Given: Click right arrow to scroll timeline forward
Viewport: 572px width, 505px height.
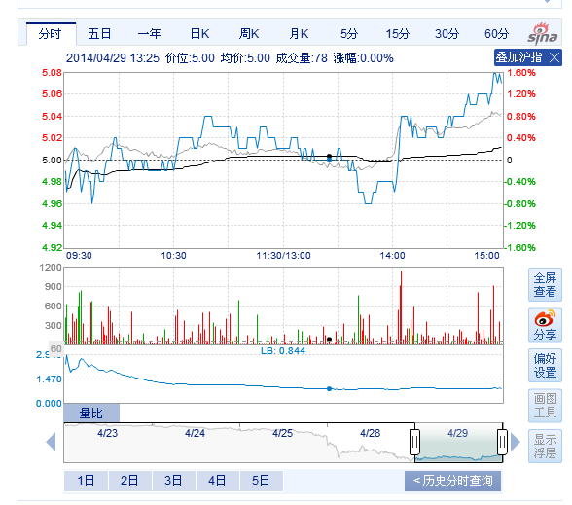Looking at the screenshot, I should point(516,442).
